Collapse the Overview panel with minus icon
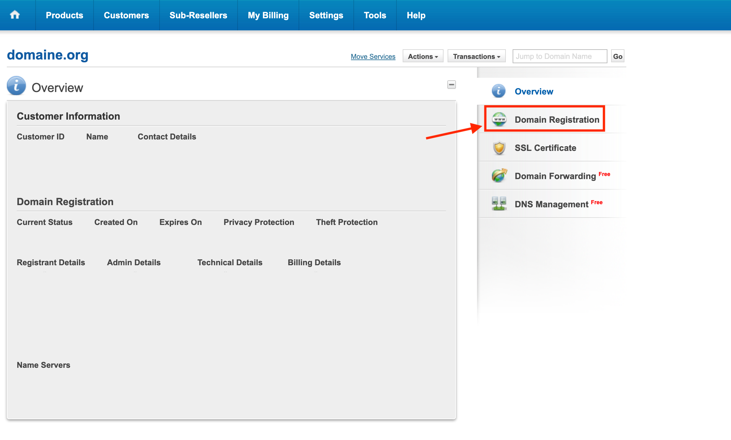 (452, 85)
